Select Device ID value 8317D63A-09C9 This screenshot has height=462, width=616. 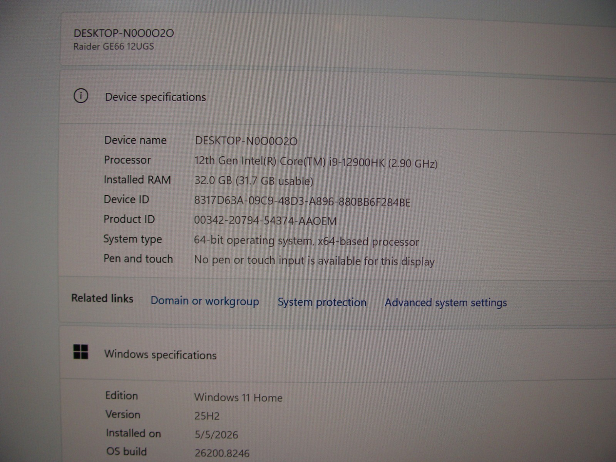tap(302, 202)
